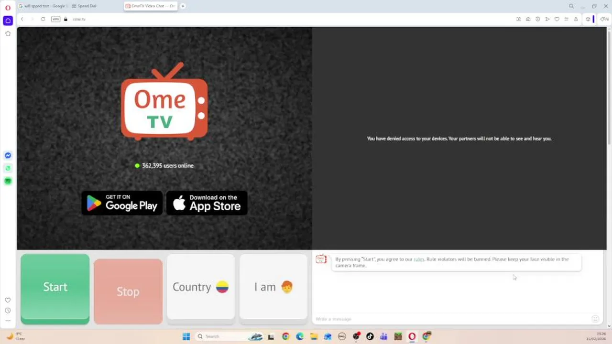Open File Explorer from the taskbar

tap(314, 336)
